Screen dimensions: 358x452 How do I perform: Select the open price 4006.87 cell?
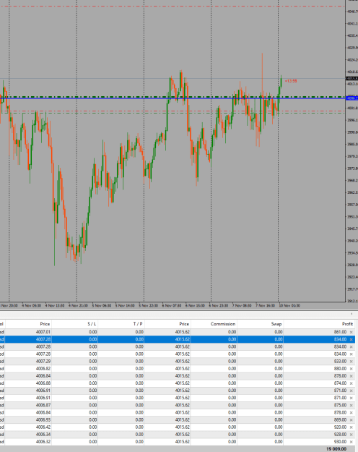click(x=43, y=405)
